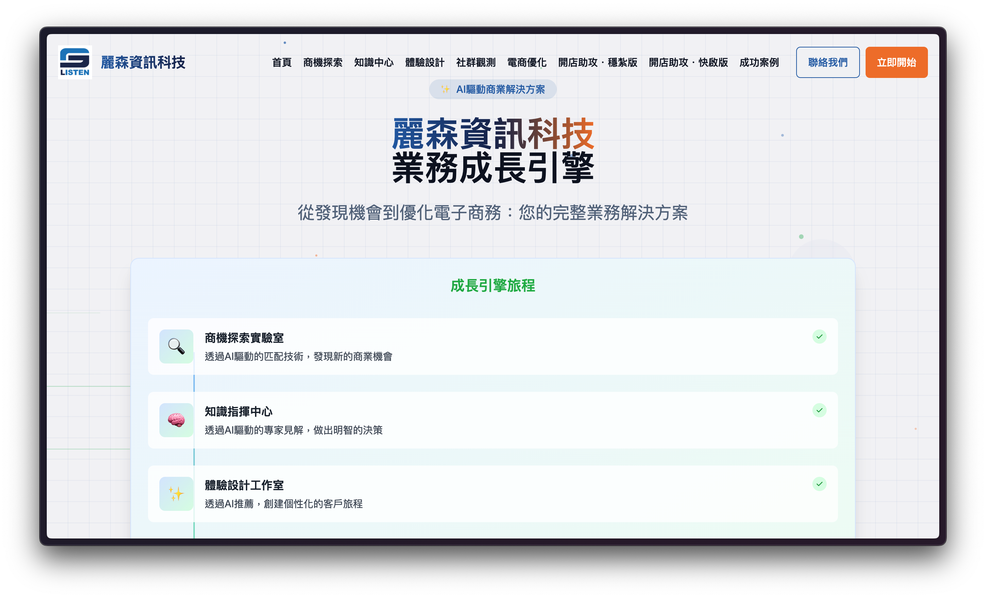Open the 社群觀測 nav item
Screen dimensions: 986x598
476,63
